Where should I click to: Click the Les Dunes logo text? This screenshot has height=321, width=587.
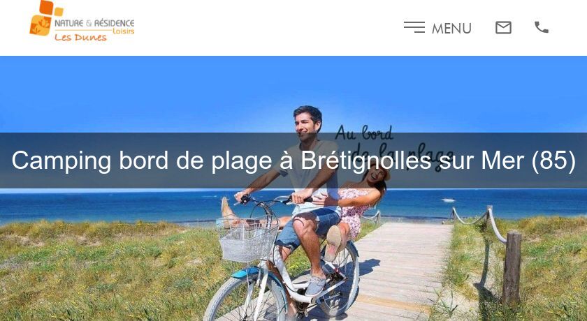pos(80,38)
